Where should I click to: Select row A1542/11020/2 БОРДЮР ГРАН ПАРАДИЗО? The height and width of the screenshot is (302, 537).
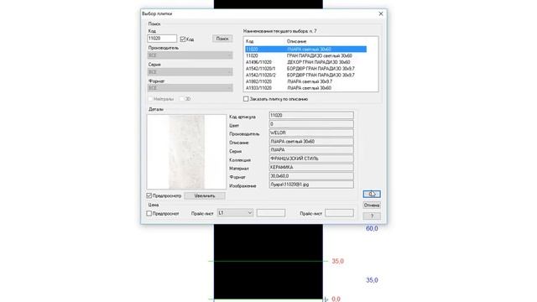[305, 75]
